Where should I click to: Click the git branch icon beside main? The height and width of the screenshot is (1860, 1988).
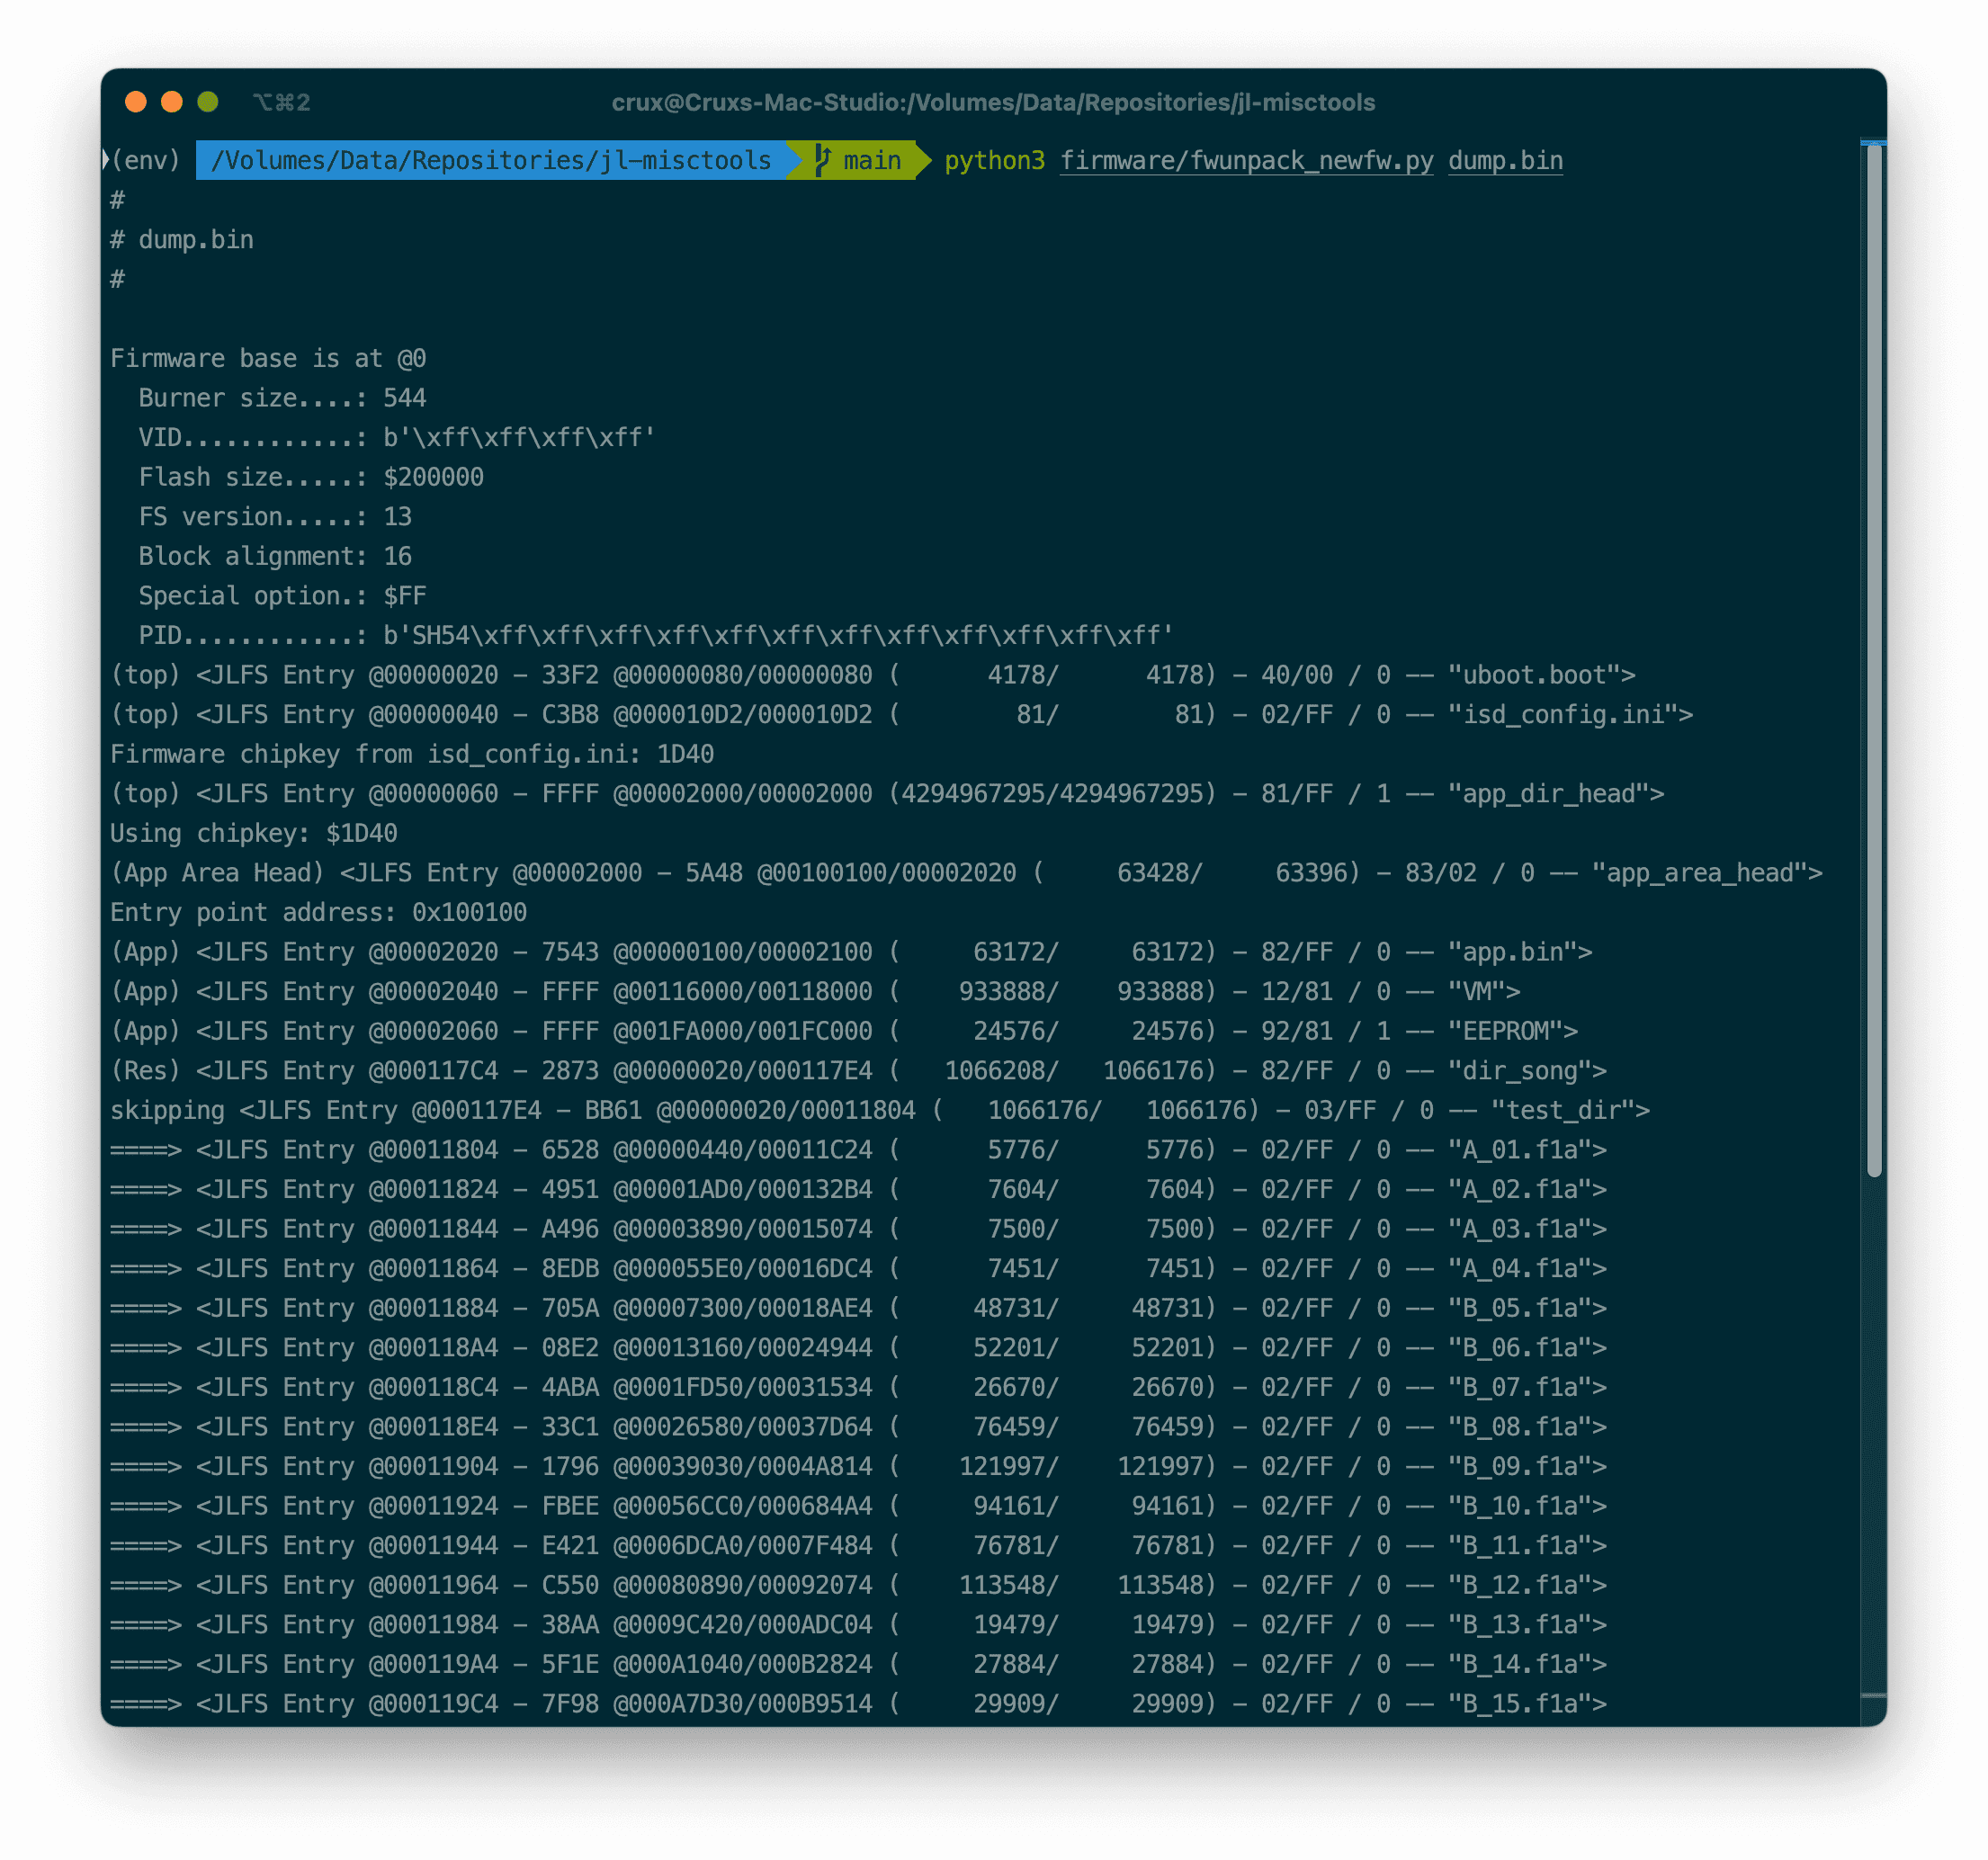click(x=822, y=160)
